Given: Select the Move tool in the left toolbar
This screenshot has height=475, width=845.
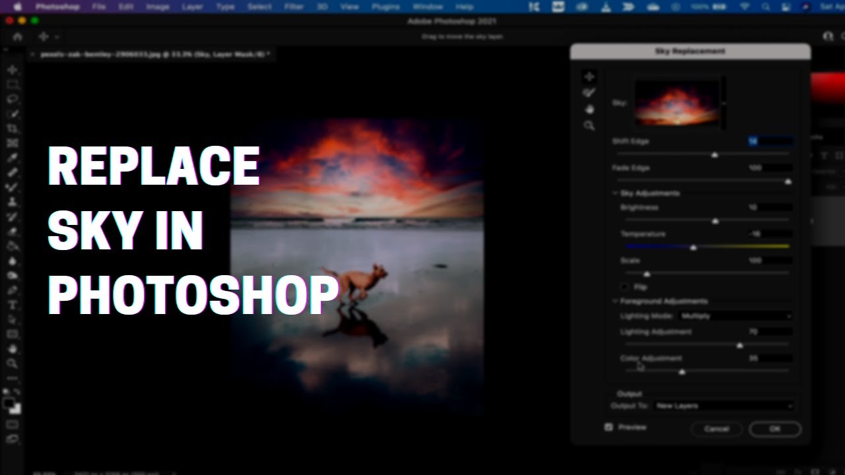Looking at the screenshot, I should click(x=13, y=70).
